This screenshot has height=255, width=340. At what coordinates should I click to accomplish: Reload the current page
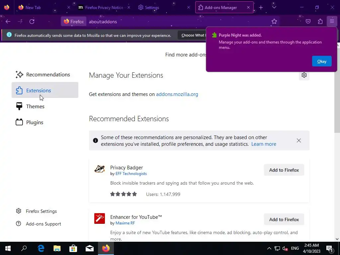32,22
